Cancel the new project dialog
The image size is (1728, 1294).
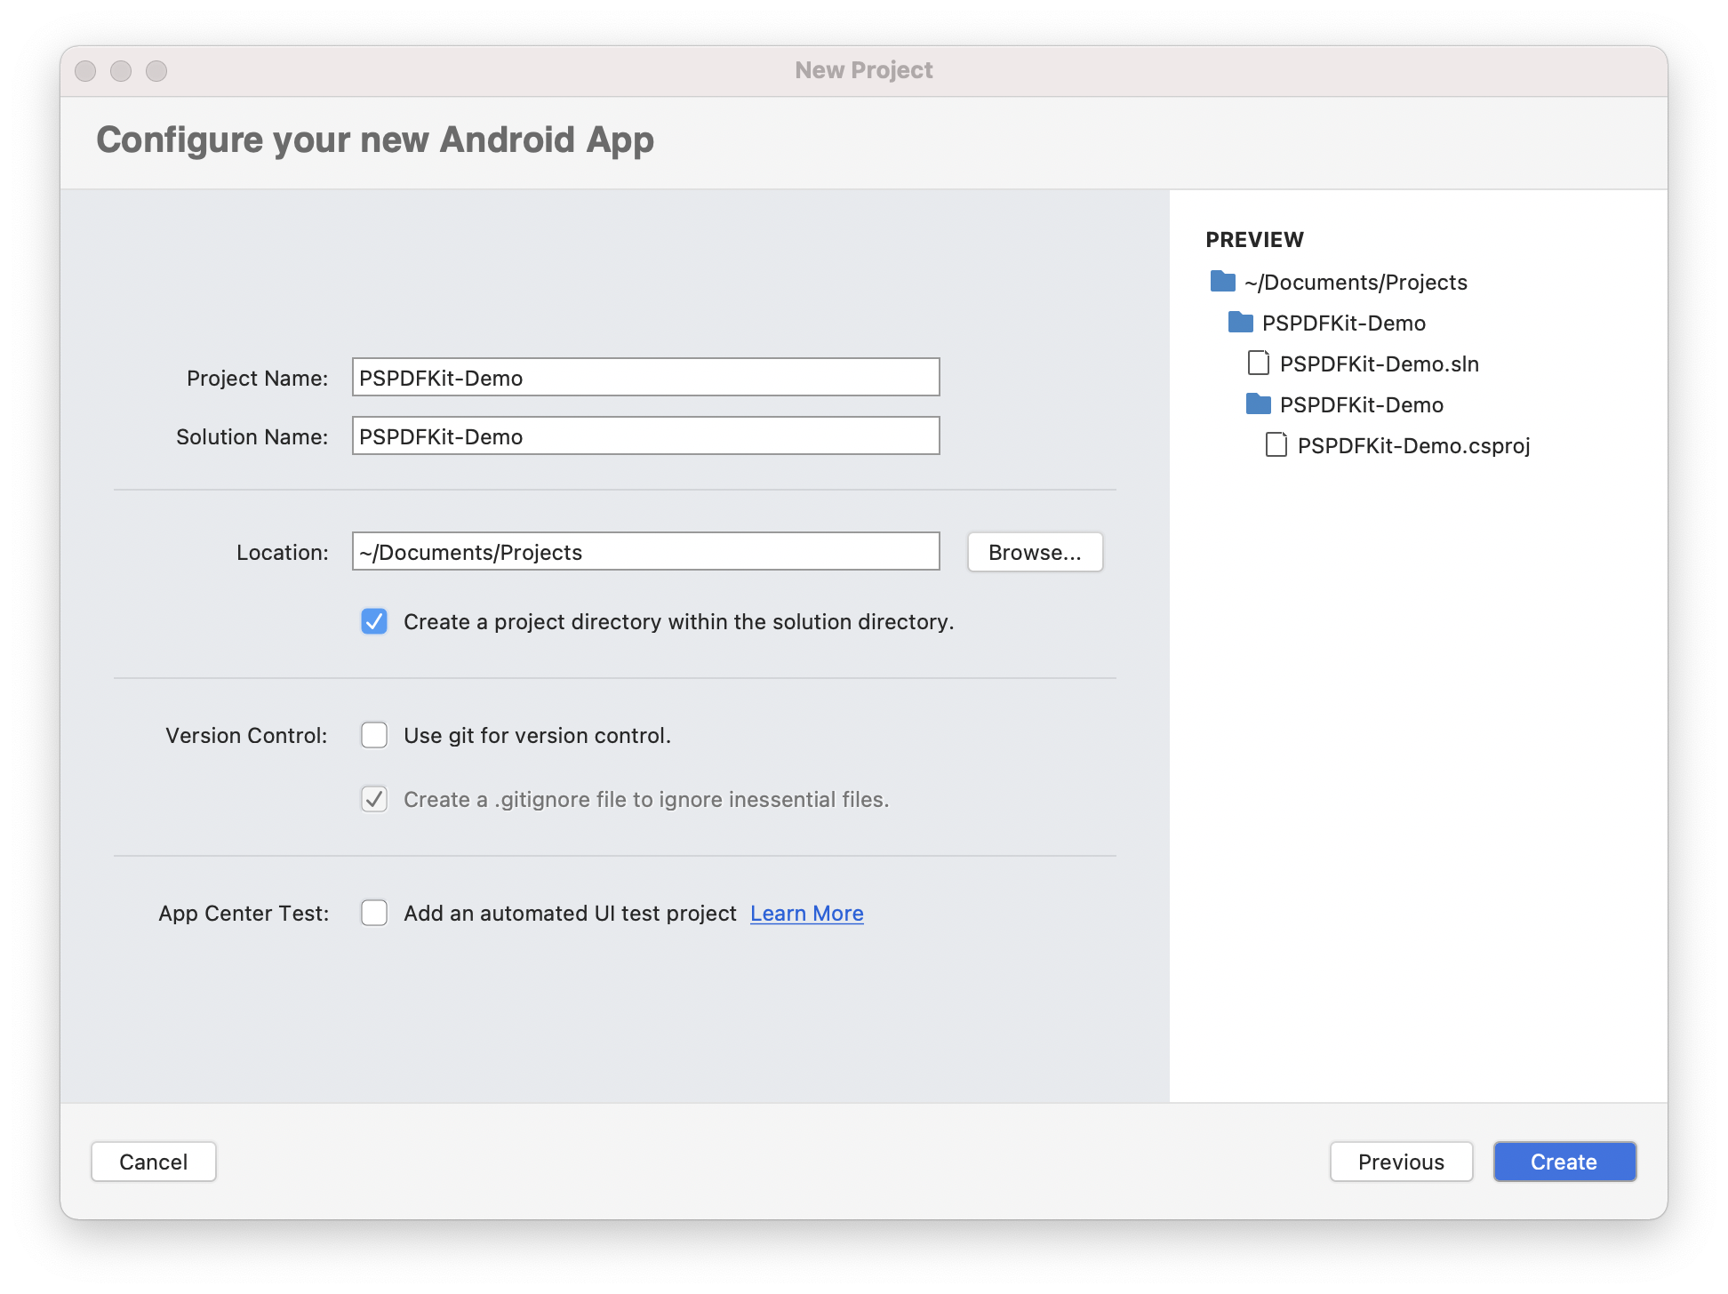[154, 1162]
